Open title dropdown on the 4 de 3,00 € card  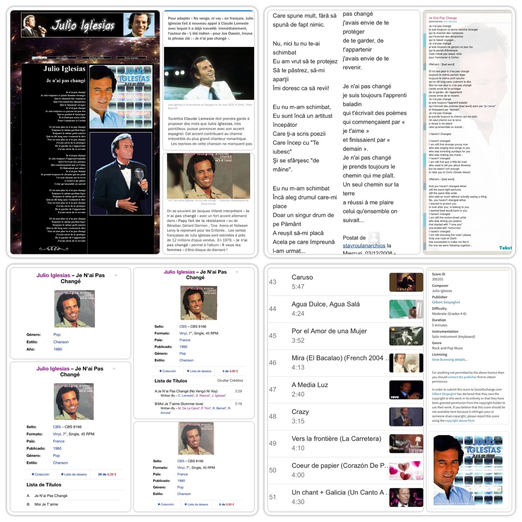[x=237, y=272]
